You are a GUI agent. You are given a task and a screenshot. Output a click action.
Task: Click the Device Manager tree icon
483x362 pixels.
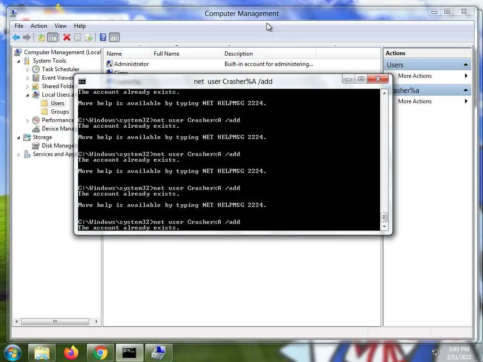(x=36, y=129)
